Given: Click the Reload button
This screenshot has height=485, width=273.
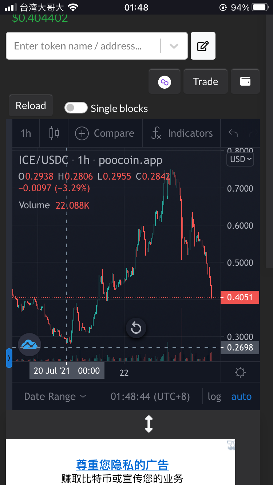Looking at the screenshot, I should click(x=31, y=106).
